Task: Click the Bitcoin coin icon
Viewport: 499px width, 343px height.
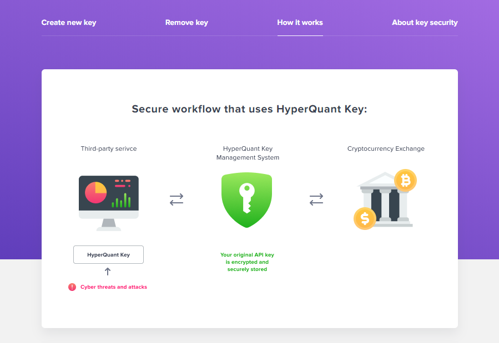Action: pos(405,181)
